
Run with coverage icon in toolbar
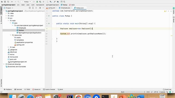(x=40, y=2)
